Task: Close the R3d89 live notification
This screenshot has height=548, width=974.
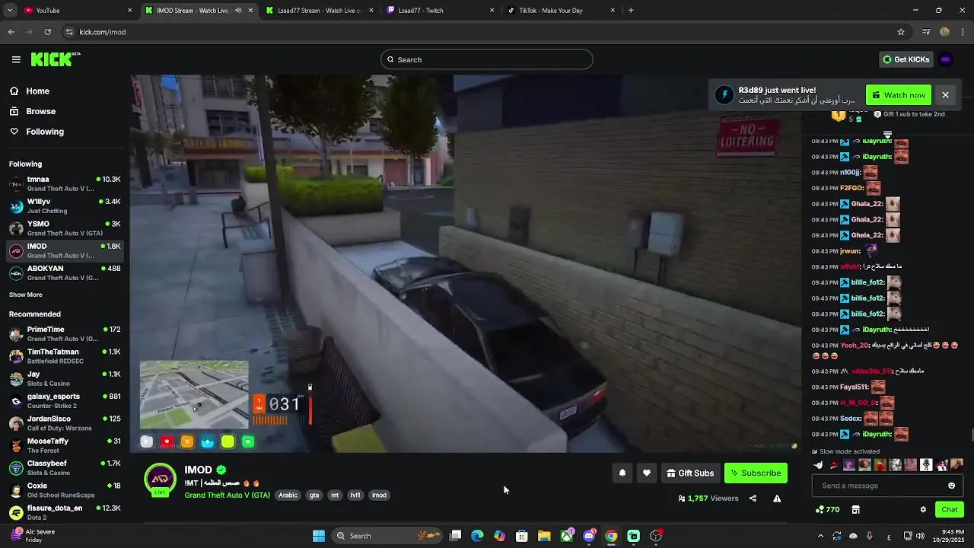Action: (945, 95)
